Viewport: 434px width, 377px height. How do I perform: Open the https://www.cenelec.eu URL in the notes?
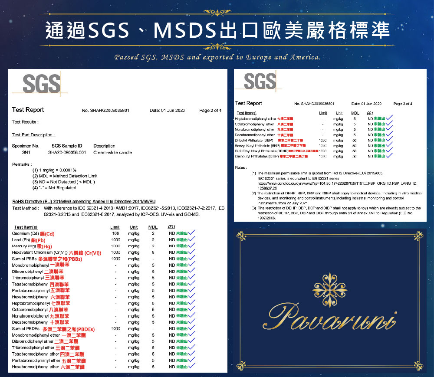(x=337, y=186)
